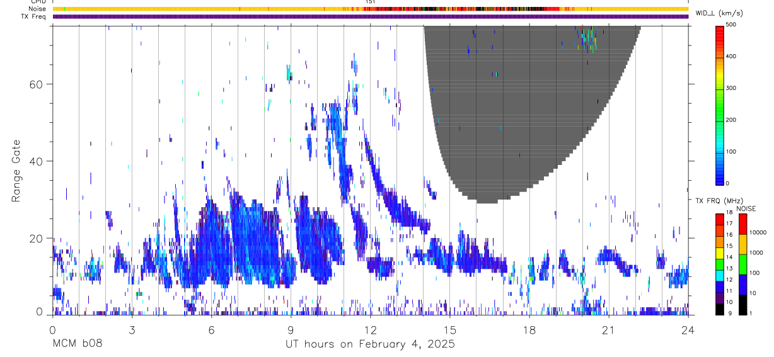Screen dimensions: 774x357
Task: Click the '400' color bar tick label
Action: pyautogui.click(x=731, y=57)
